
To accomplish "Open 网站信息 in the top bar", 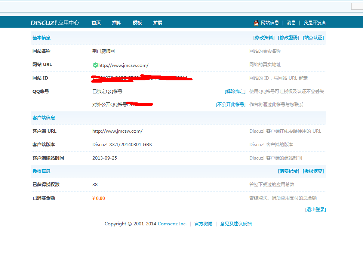I will click(x=270, y=23).
